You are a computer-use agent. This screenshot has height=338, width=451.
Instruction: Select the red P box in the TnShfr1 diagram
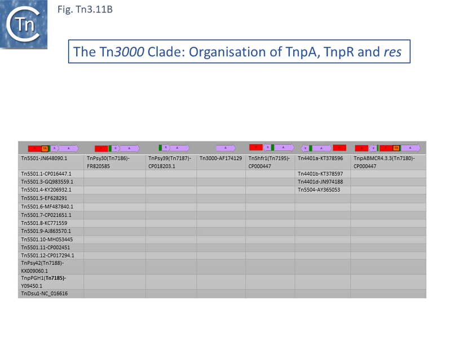point(255,147)
